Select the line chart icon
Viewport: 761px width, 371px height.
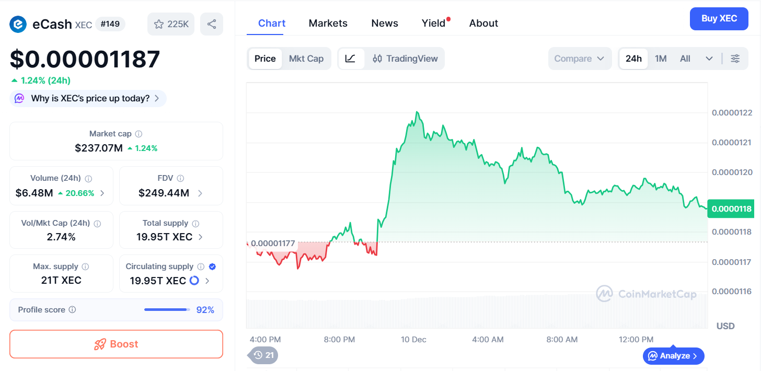tap(351, 59)
